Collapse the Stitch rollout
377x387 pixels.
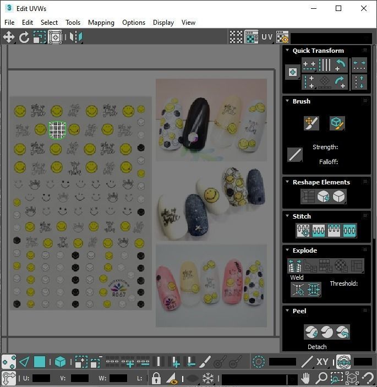(x=287, y=216)
